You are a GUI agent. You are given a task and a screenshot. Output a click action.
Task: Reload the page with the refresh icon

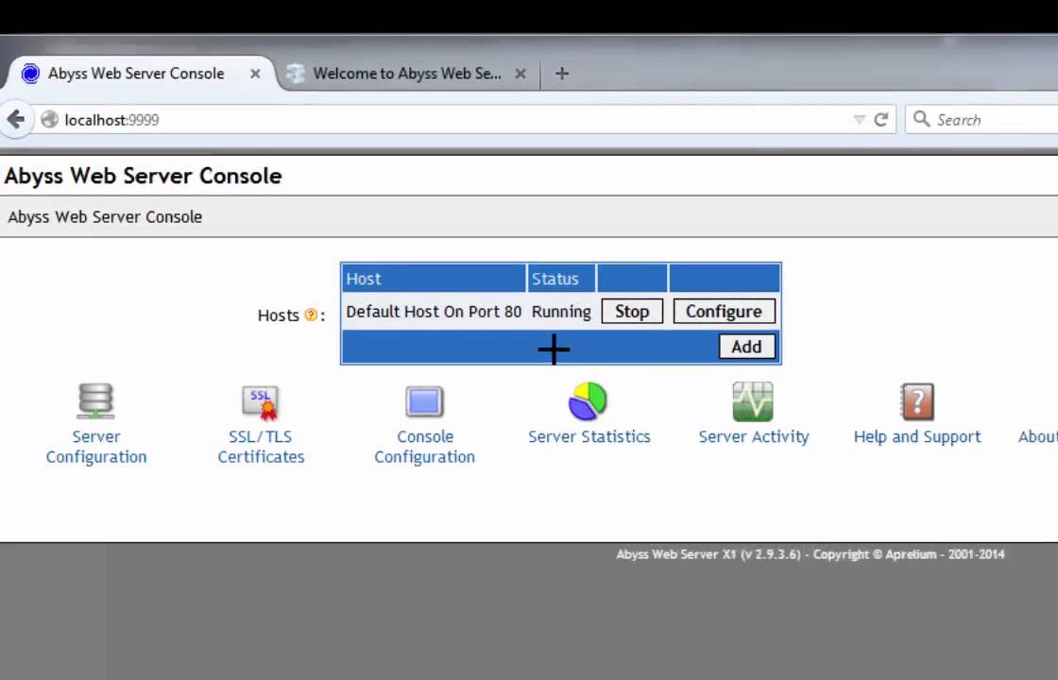881,119
